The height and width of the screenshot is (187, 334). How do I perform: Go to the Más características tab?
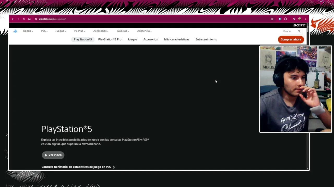[x=177, y=39]
